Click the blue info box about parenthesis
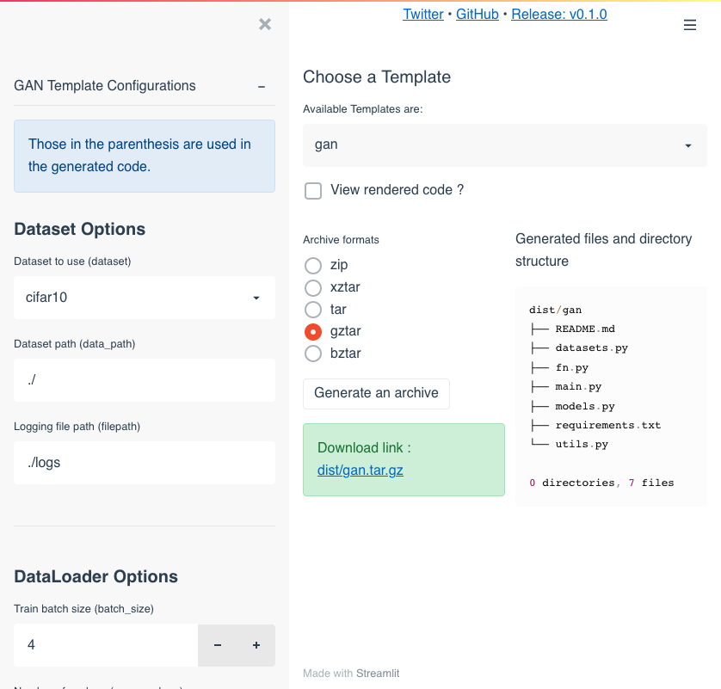Image resolution: width=721 pixels, height=689 pixels. coord(145,156)
